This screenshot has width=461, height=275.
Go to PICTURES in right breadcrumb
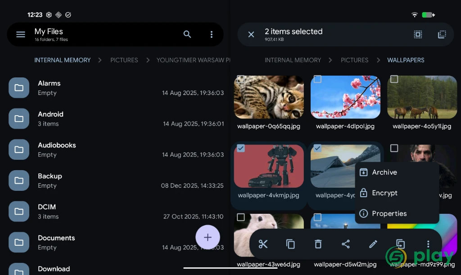(355, 60)
